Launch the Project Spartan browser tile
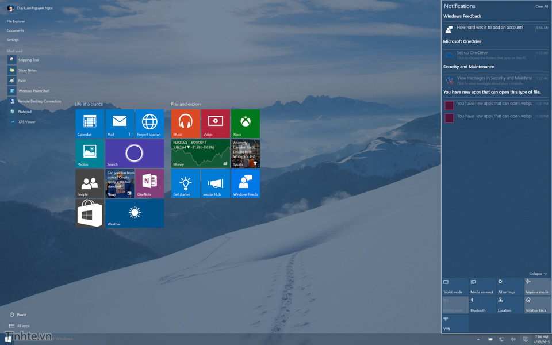The width and height of the screenshot is (552, 345). [149, 124]
